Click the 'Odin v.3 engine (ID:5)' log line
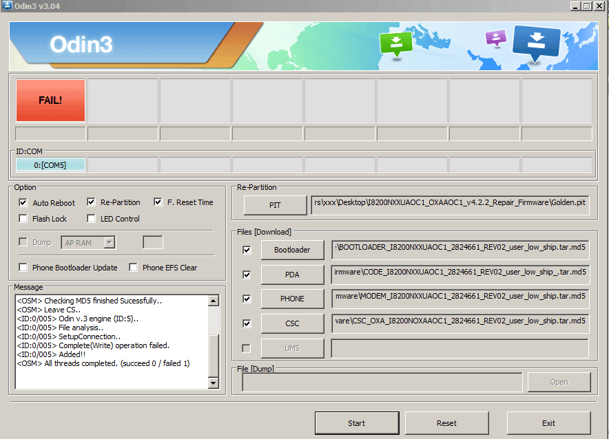 [78, 319]
